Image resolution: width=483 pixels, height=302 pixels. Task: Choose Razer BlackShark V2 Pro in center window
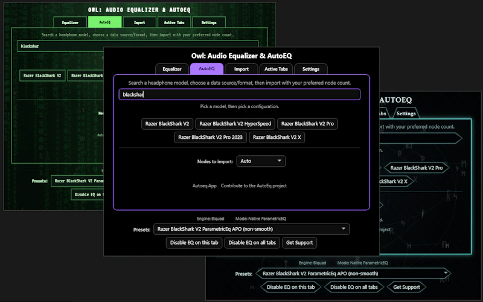tap(307, 124)
